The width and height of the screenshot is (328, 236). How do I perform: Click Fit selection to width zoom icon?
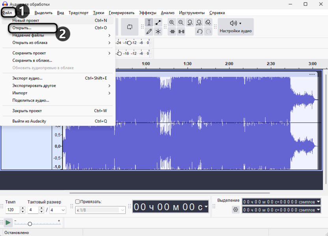click(190, 22)
